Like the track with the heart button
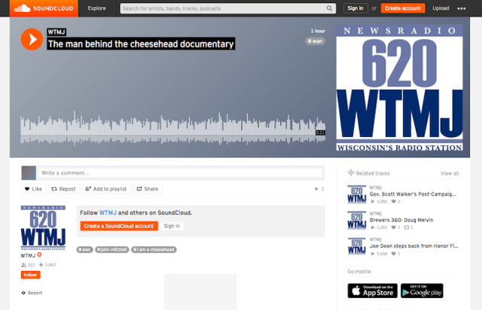 click(x=33, y=189)
